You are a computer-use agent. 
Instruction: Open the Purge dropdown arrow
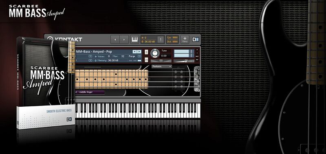coord(139,56)
